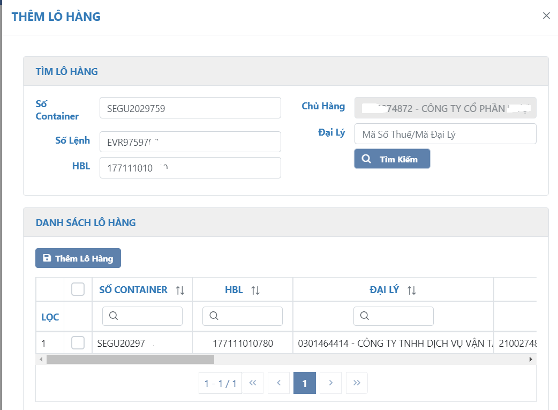558x410 pixels.
Task: Click the Đại Lý column filter box
Action: point(394,316)
